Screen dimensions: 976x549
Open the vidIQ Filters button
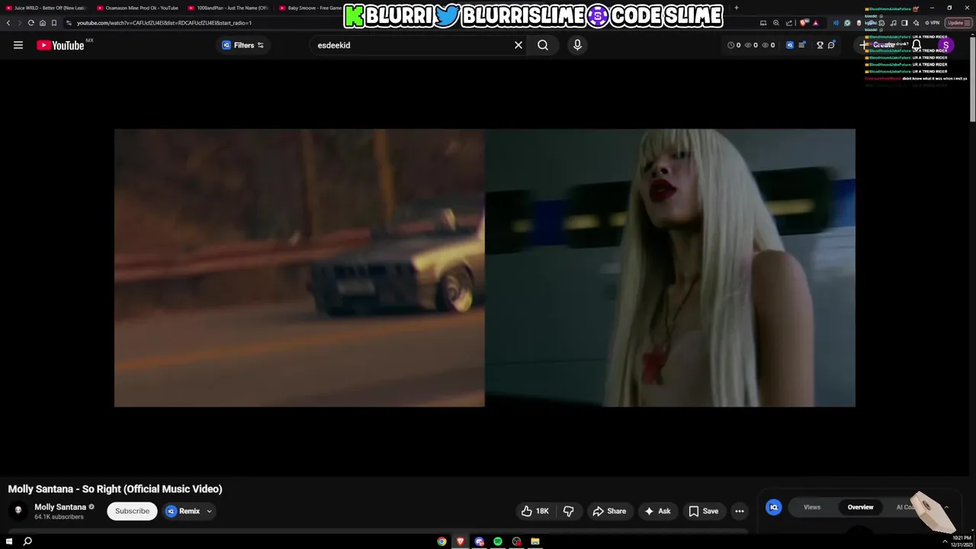(242, 45)
